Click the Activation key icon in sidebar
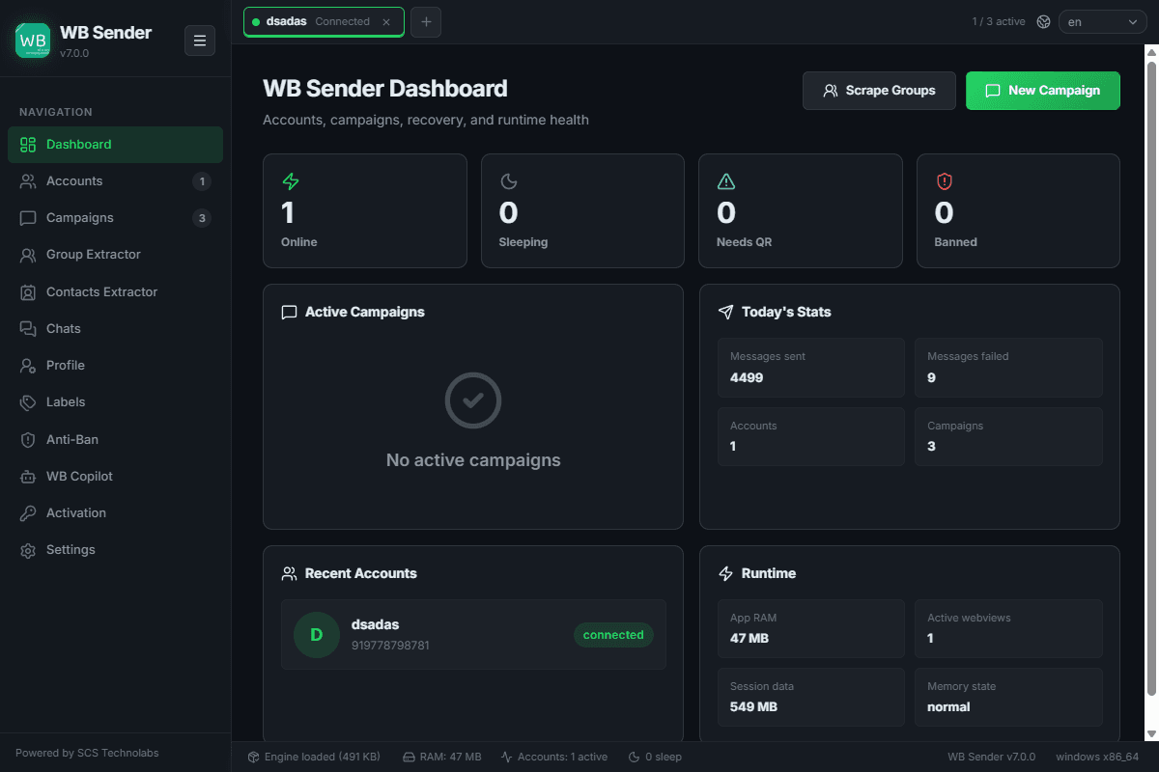Viewport: 1159px width, 772px height. click(x=28, y=513)
